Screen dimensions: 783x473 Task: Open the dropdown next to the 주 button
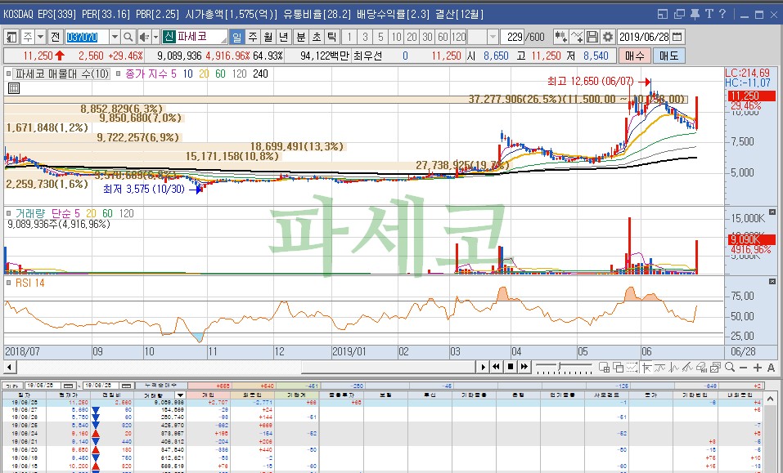click(x=41, y=37)
